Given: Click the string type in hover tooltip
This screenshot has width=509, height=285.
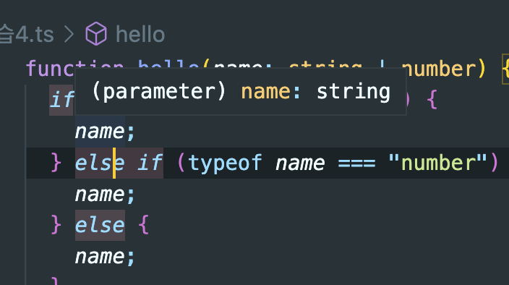Looking at the screenshot, I should tap(353, 92).
